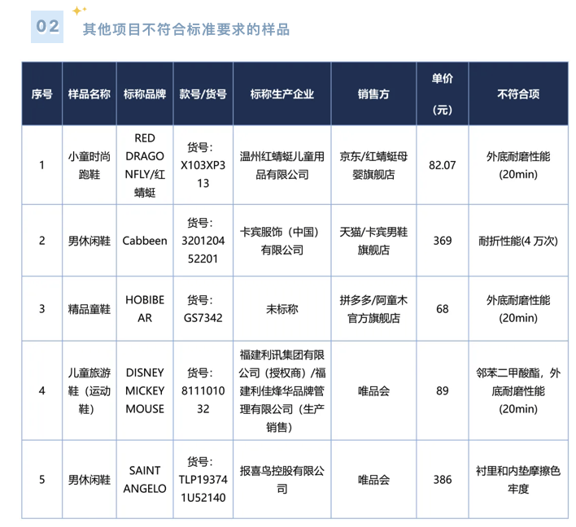This screenshot has height=527, width=576.
Task: Click manufacturer cell 未标称
Action: tap(282, 309)
